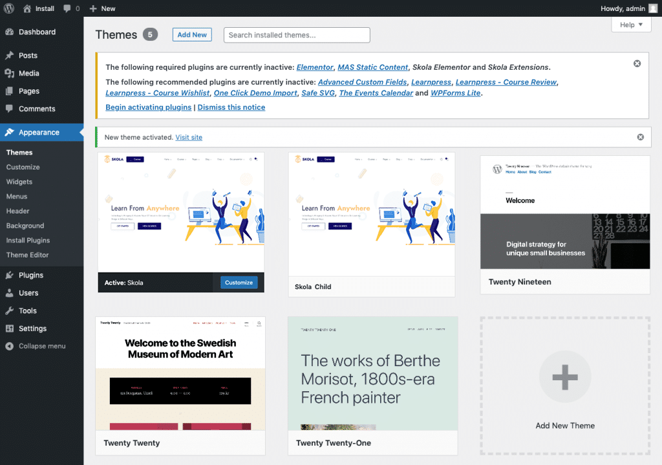This screenshot has width=662, height=465.
Task: Open Theme Editor submenu item
Action: 27,255
